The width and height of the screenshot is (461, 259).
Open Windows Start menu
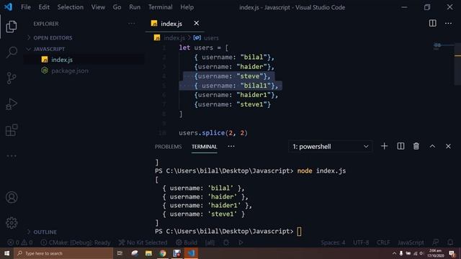click(x=6, y=253)
